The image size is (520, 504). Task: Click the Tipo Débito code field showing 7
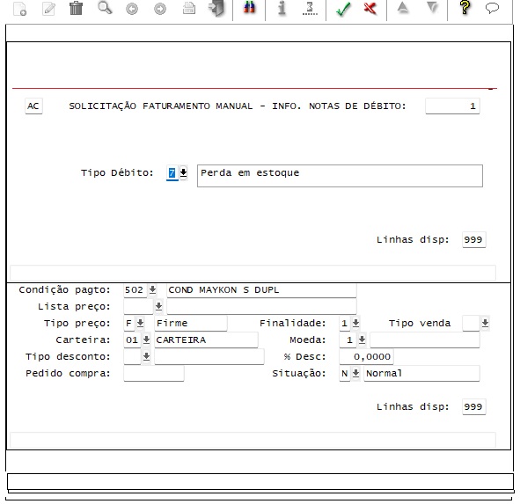pyautogui.click(x=172, y=172)
